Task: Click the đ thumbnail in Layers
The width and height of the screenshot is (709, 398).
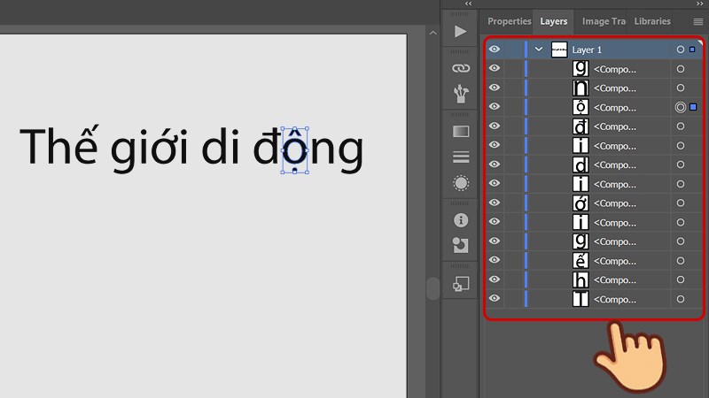Action: (x=580, y=126)
